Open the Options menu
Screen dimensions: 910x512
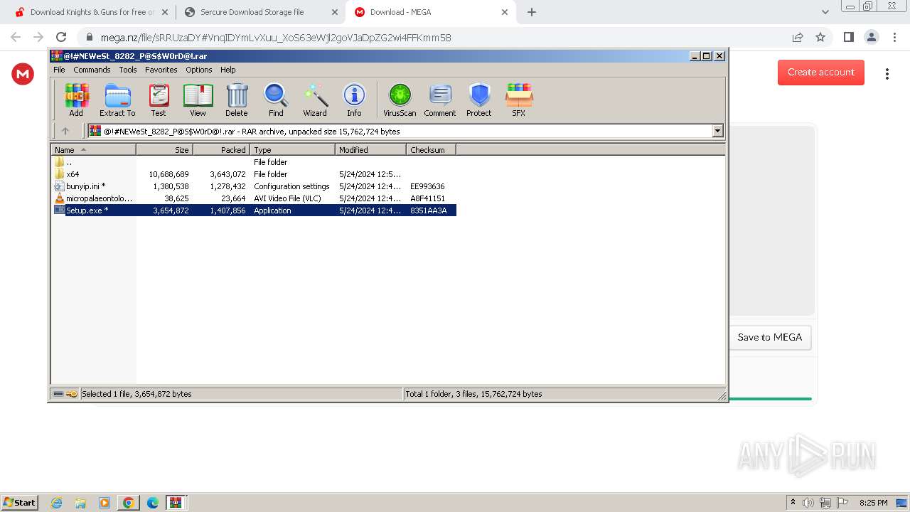(199, 70)
